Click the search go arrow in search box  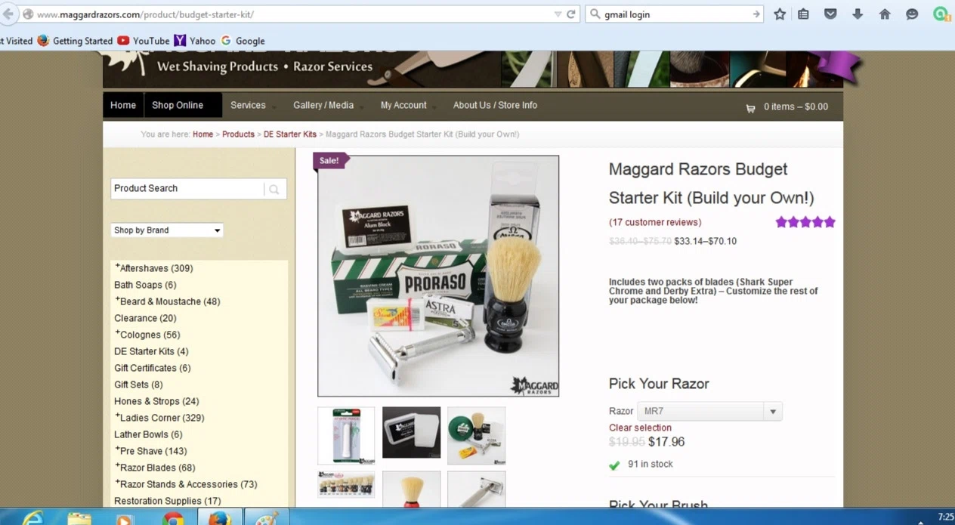pyautogui.click(x=756, y=14)
